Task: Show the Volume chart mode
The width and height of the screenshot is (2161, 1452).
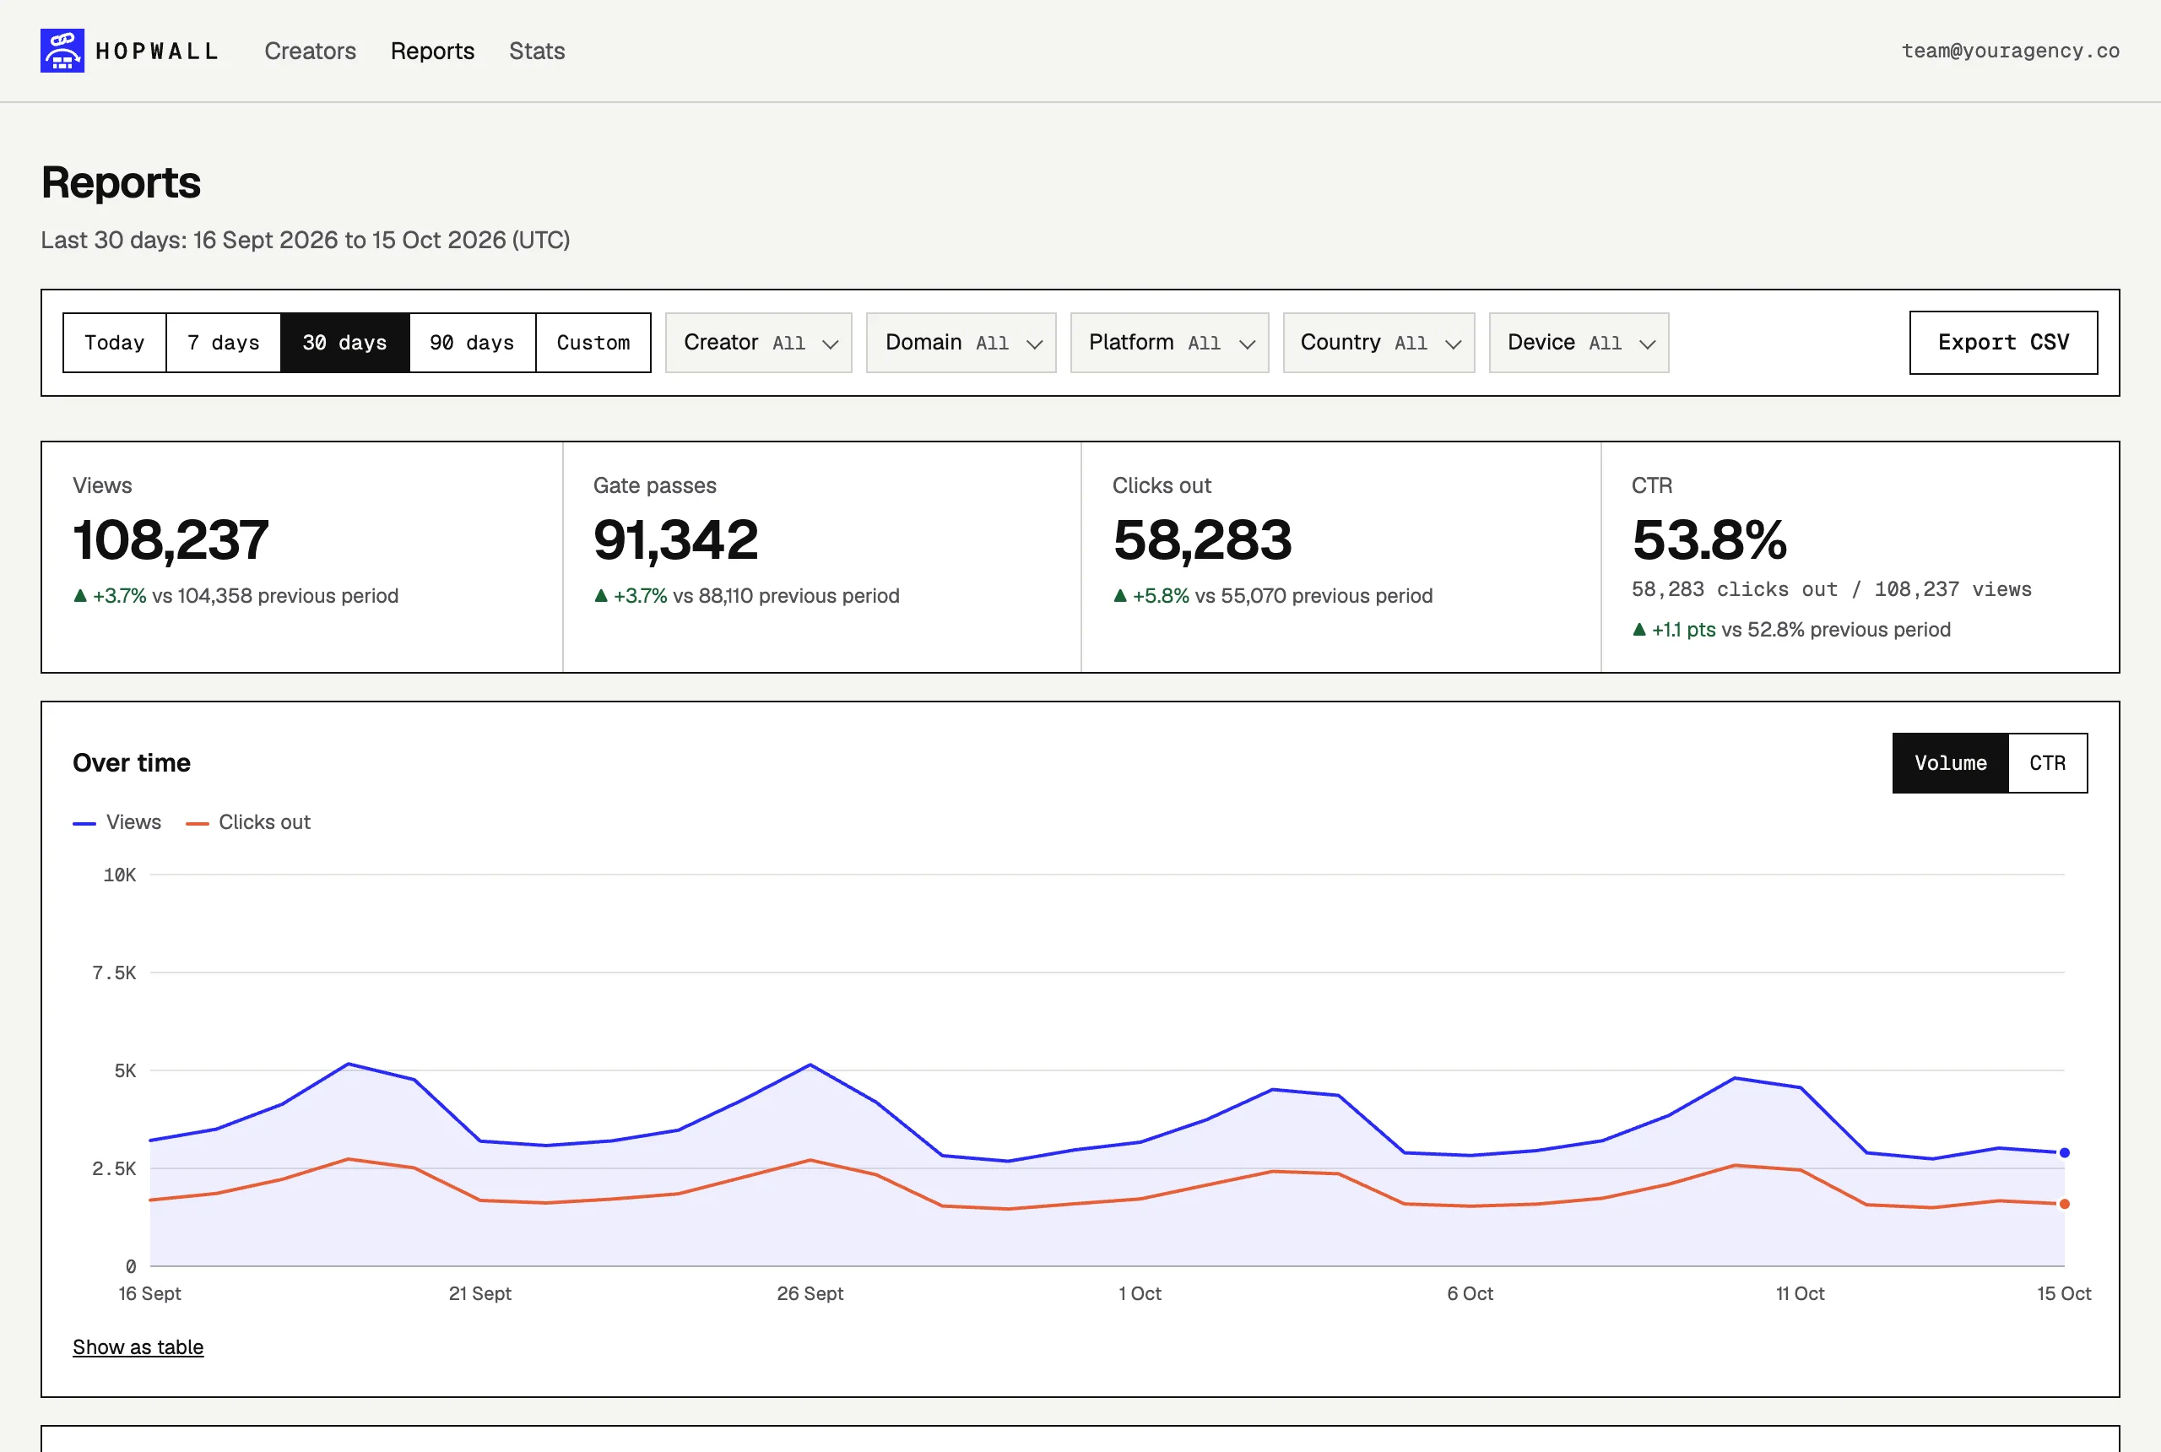Action: [1951, 763]
